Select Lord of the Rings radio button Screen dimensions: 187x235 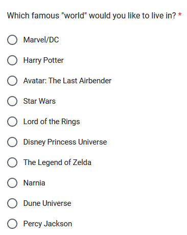click(x=12, y=122)
